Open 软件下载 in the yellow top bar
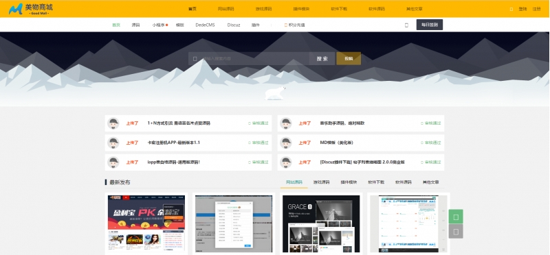This screenshot has height=255, width=550. pos(339,9)
